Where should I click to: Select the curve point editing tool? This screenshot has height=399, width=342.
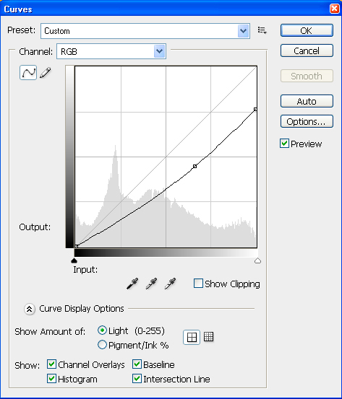point(28,73)
